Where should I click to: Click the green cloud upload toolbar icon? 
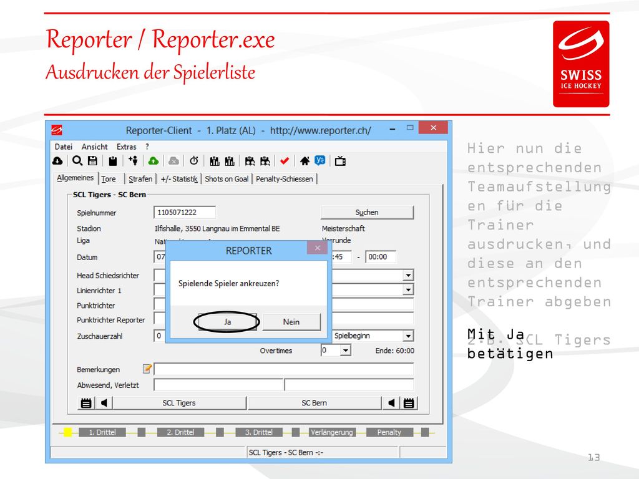[x=154, y=162]
